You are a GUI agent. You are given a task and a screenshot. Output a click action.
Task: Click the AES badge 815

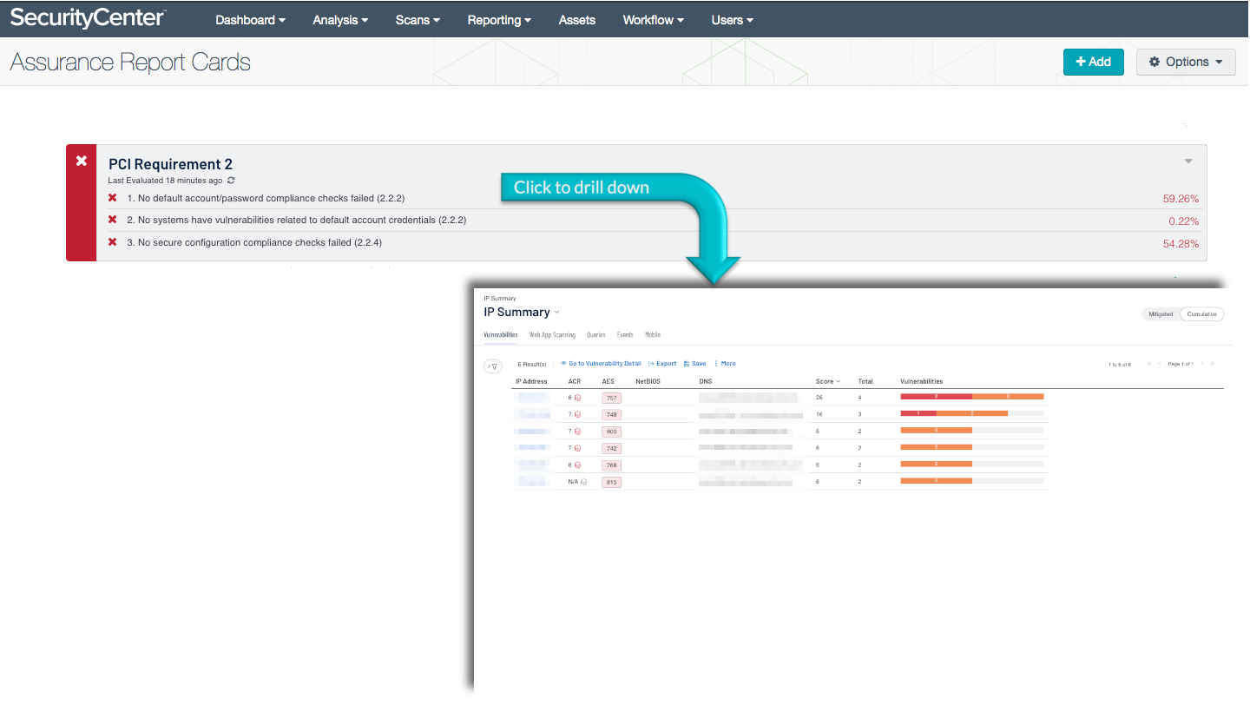[x=612, y=483]
